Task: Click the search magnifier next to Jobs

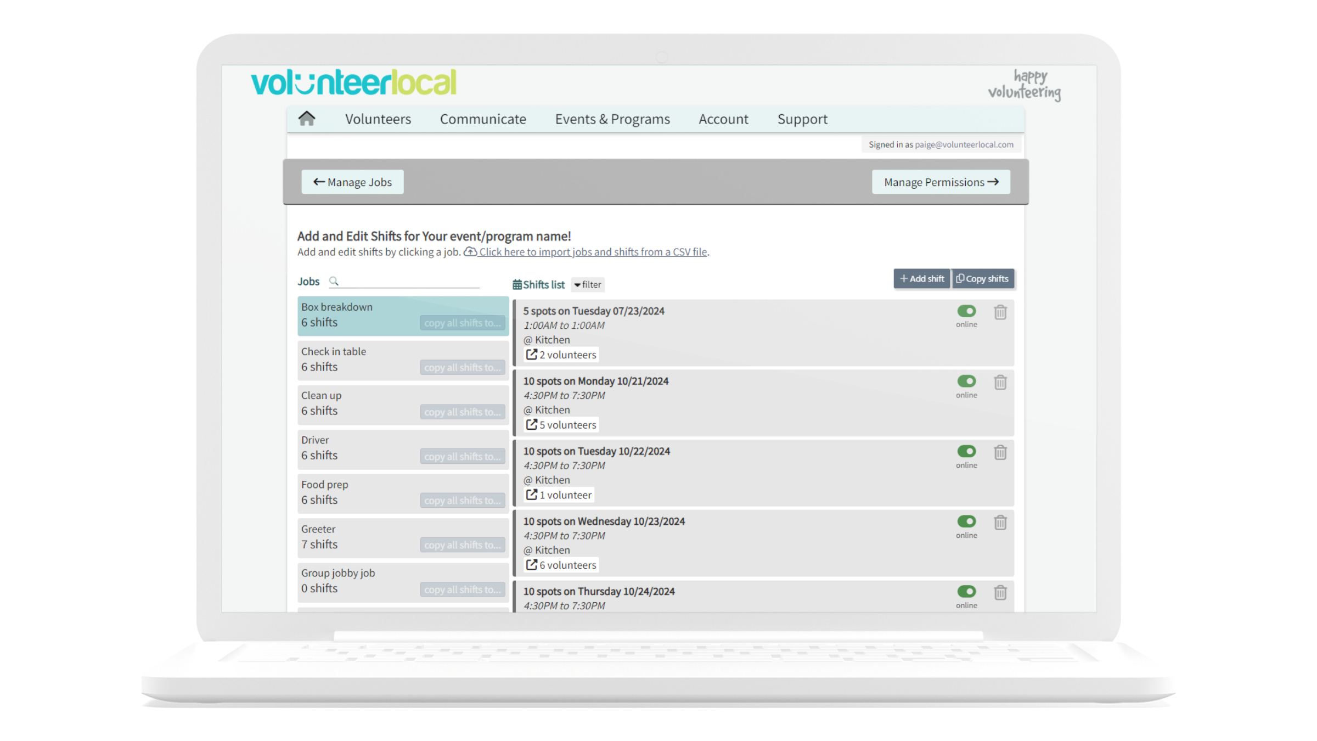Action: pos(334,281)
